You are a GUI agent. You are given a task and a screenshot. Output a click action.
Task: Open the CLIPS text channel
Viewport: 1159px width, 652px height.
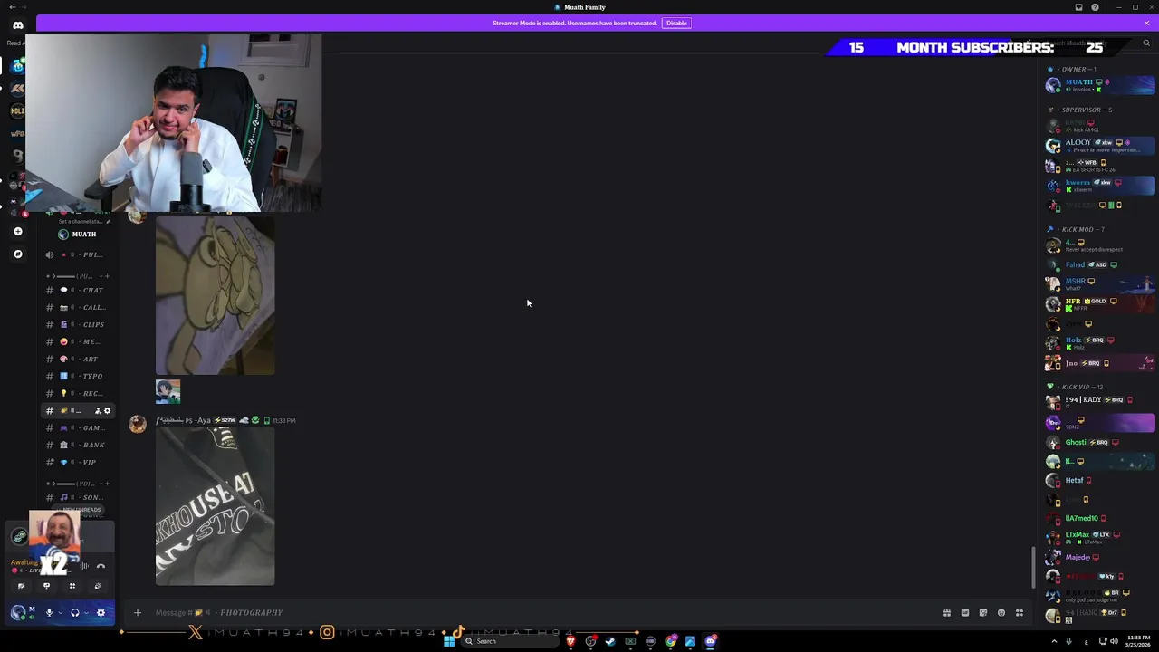tap(79, 324)
